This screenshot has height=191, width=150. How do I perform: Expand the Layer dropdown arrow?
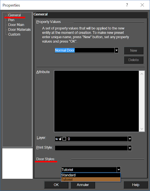[130, 139]
